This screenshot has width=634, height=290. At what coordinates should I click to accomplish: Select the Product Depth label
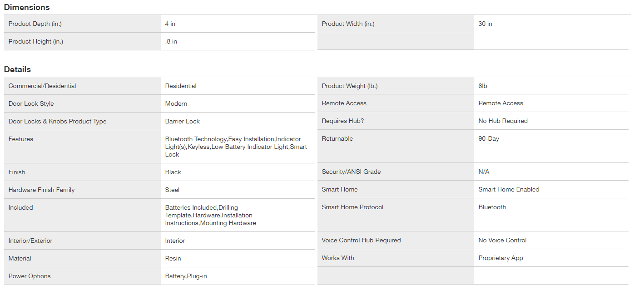coord(35,24)
